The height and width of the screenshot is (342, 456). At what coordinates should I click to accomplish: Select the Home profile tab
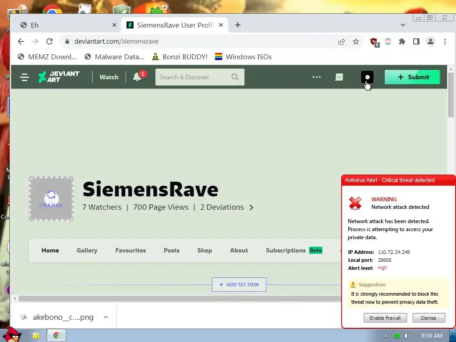(x=50, y=250)
